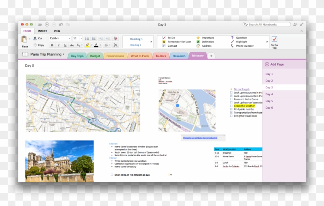Expand the tags gallery arrow

point(267,42)
